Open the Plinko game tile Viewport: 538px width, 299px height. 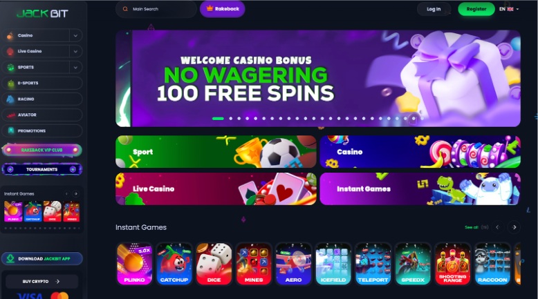(x=134, y=264)
